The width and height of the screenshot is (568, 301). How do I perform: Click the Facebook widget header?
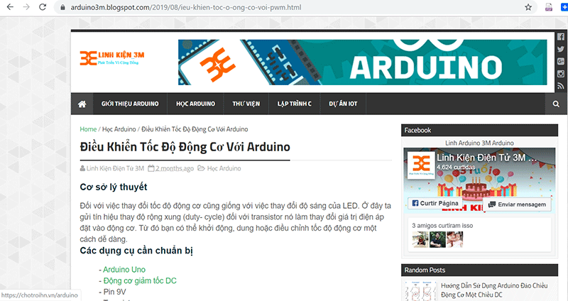click(479, 131)
